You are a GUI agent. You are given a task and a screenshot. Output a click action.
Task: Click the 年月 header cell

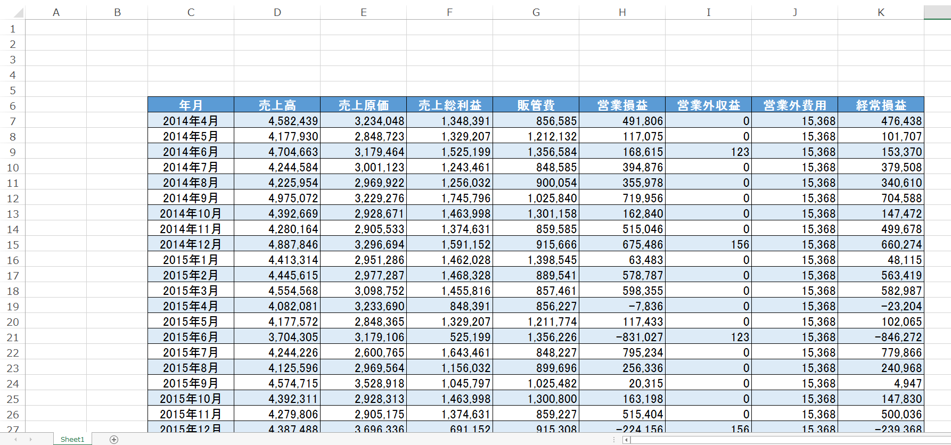tap(191, 105)
